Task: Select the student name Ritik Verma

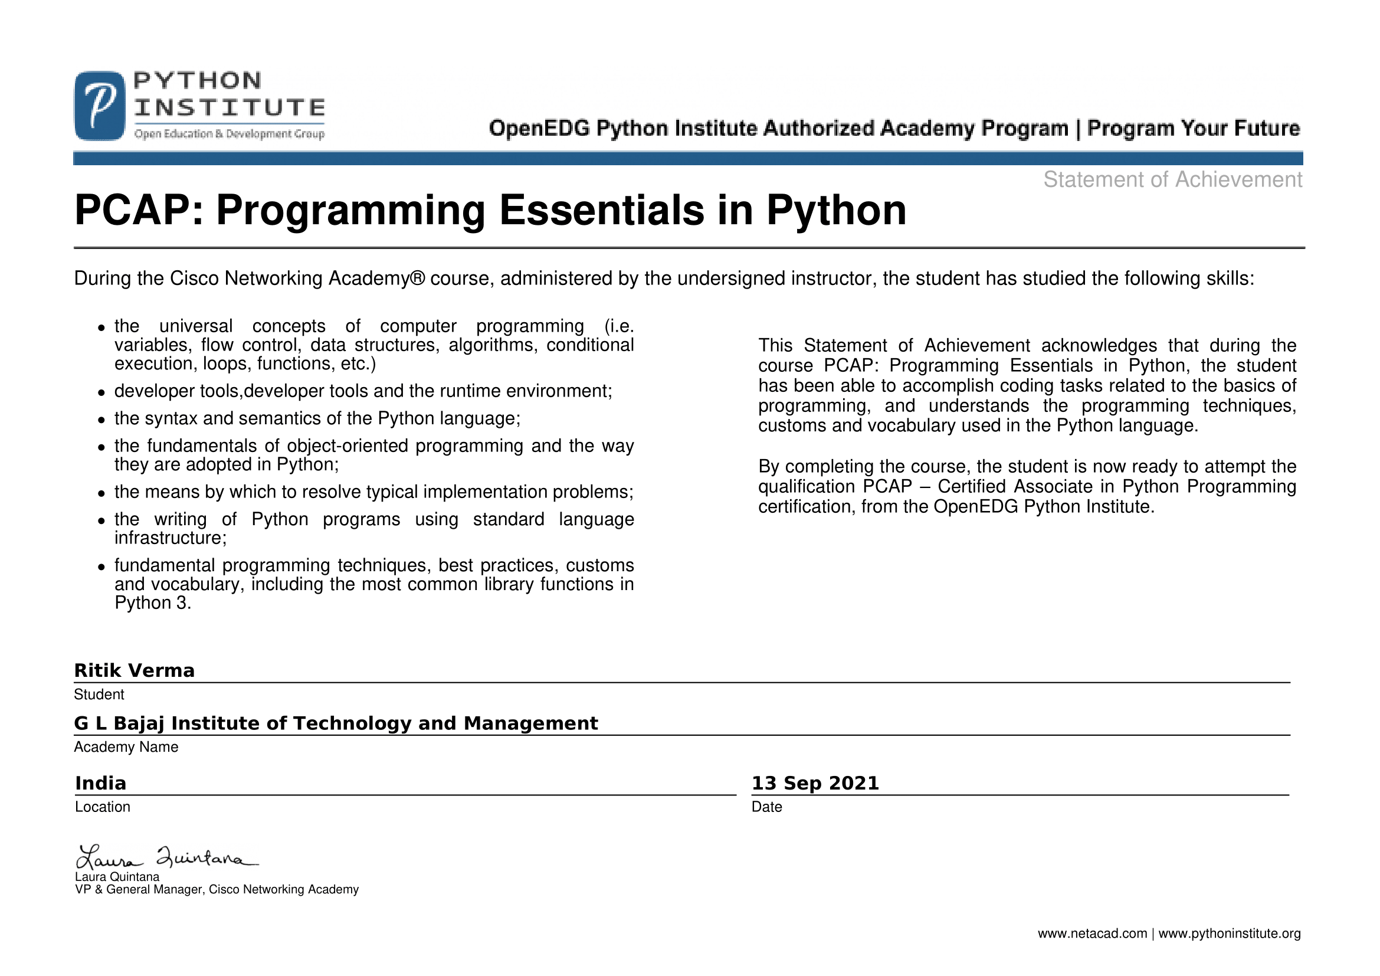Action: pos(134,671)
